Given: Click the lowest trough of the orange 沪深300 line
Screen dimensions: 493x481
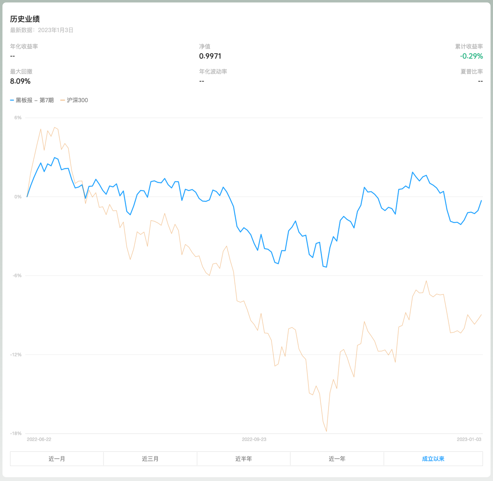Looking at the screenshot, I should click(x=327, y=431).
